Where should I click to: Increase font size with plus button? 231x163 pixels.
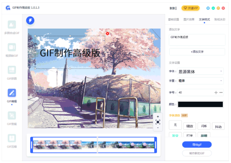click(216, 92)
